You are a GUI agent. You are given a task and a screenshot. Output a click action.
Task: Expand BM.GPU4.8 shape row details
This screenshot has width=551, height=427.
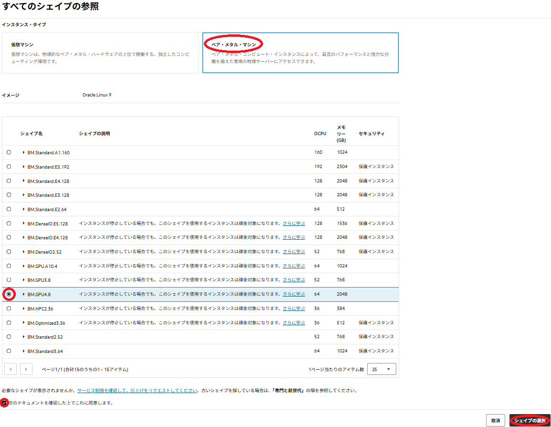coord(23,294)
